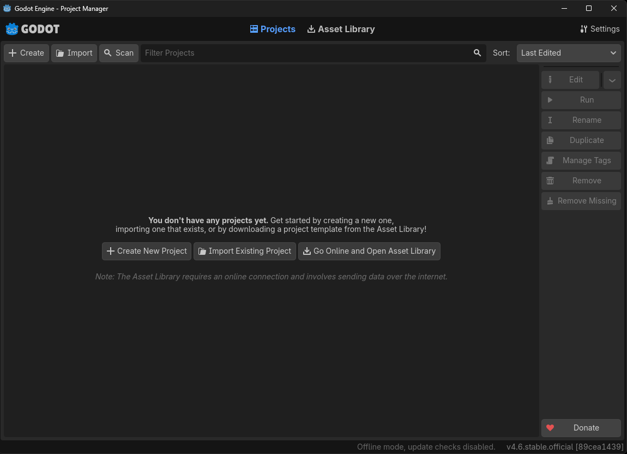The image size is (627, 454).
Task: Click the version text v4.6.stable.official
Action: 565,447
